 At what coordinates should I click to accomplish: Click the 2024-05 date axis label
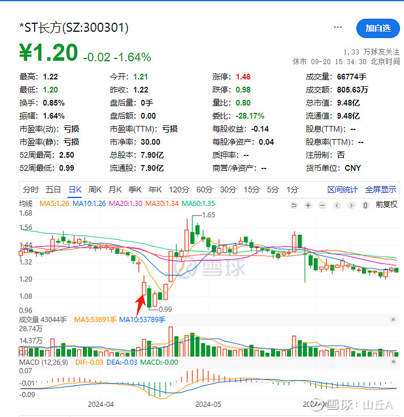(208, 404)
